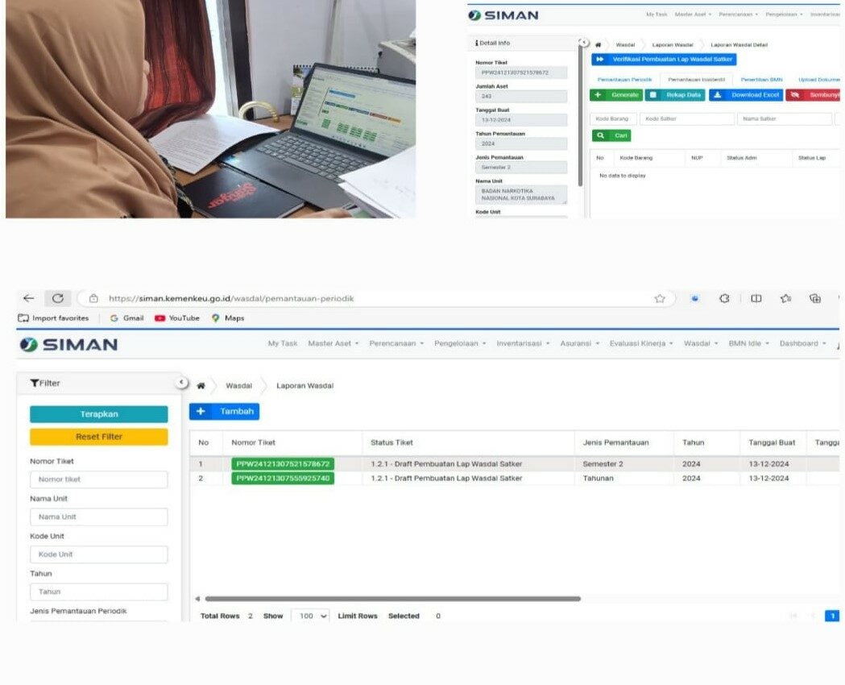845x685 pixels.
Task: Focus the Kode Satker search field
Action: point(686,118)
